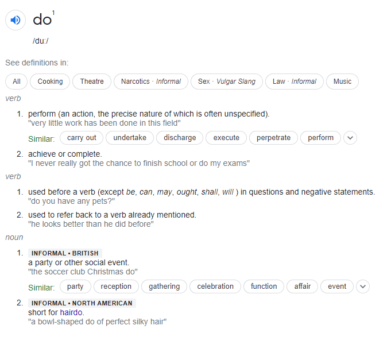This screenshot has height=337, width=391.
Task: Show Law Informal definitions
Action: 294,82
